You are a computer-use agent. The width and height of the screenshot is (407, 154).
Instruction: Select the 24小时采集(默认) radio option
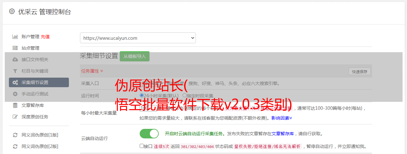point(142,95)
